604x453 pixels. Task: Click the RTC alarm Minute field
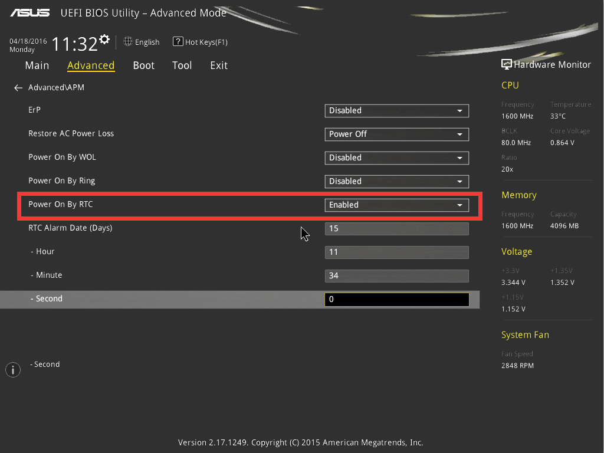[397, 276]
